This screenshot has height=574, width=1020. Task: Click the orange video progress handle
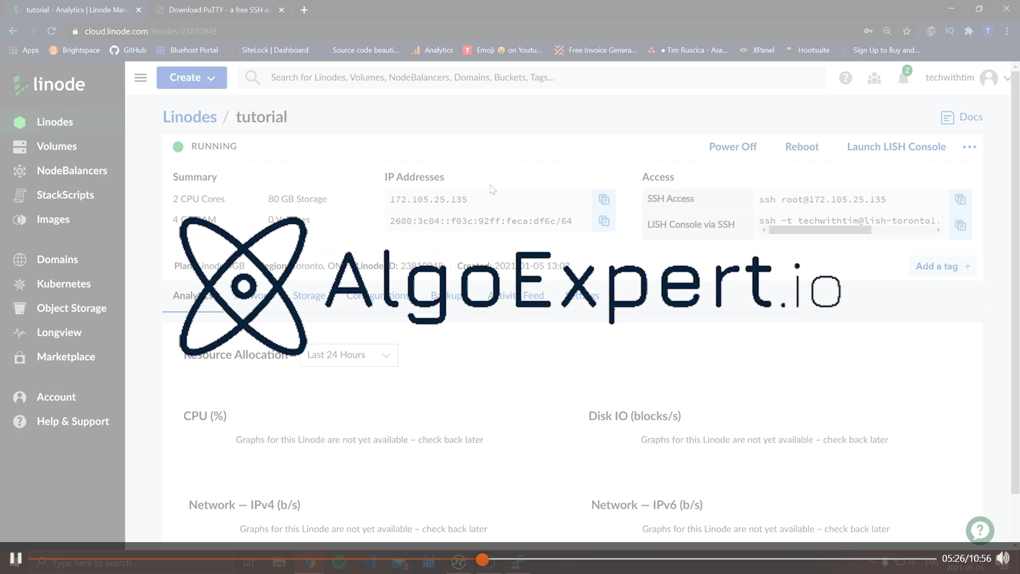(482, 560)
